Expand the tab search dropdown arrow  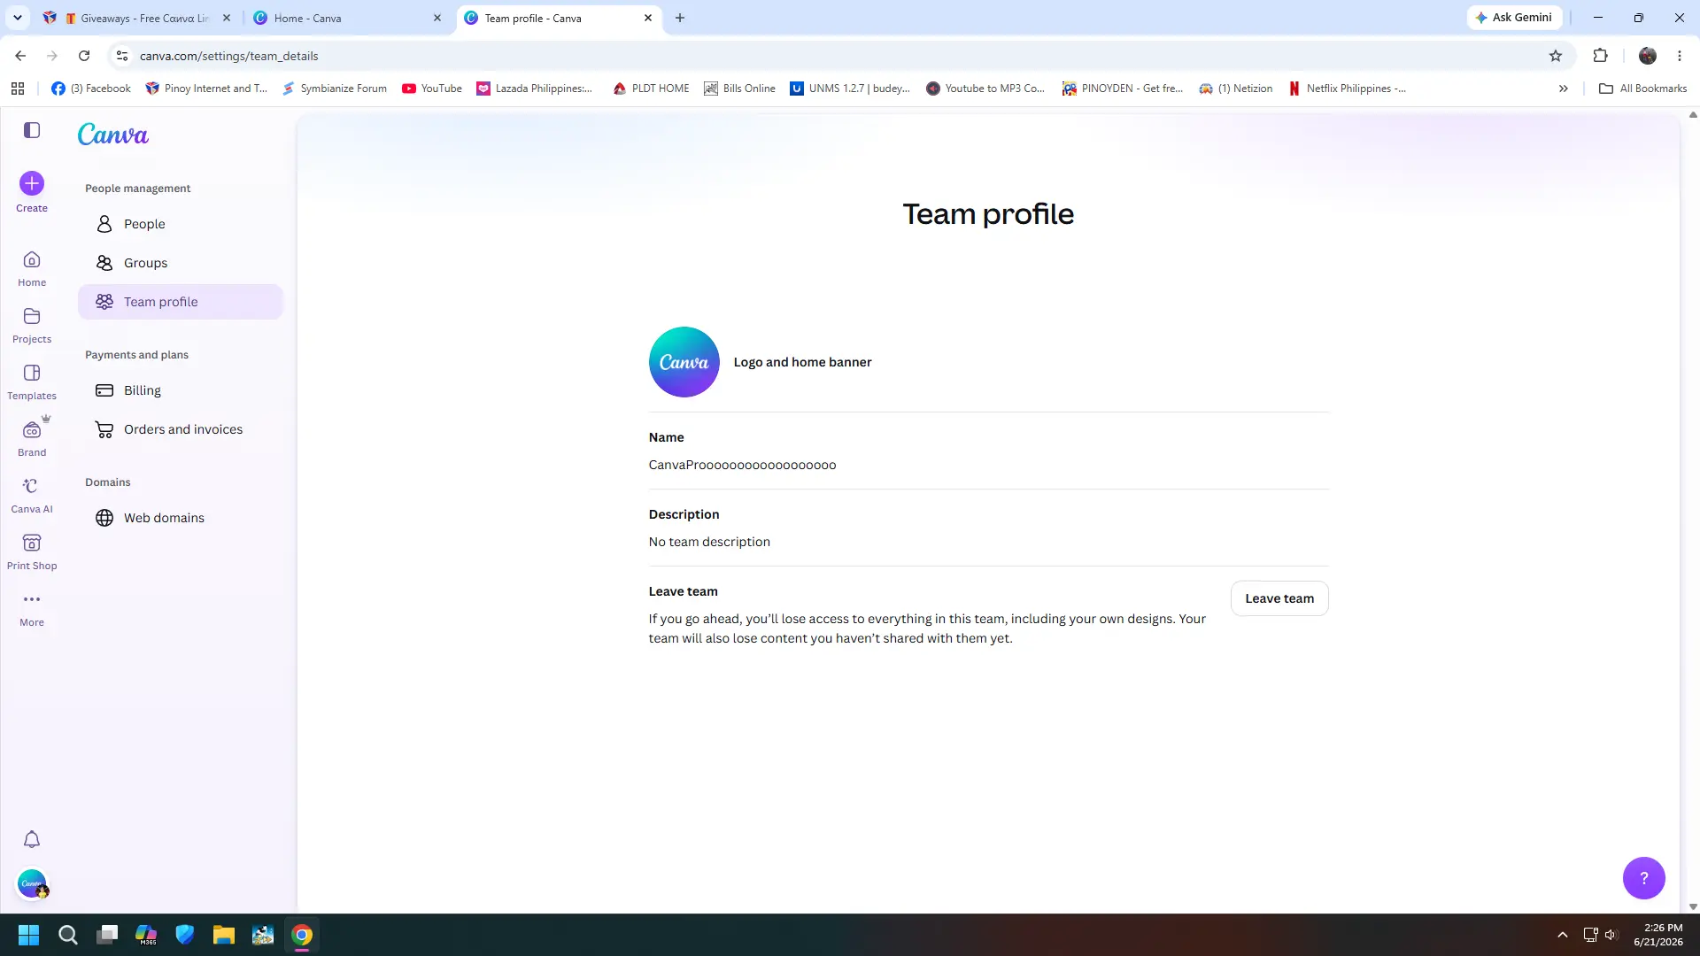pos(17,18)
